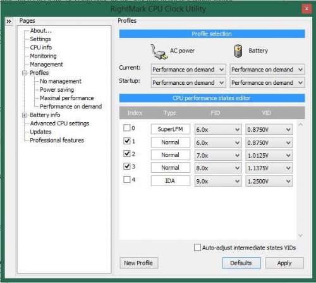Click the Apply button
316x283 pixels.
(284, 263)
